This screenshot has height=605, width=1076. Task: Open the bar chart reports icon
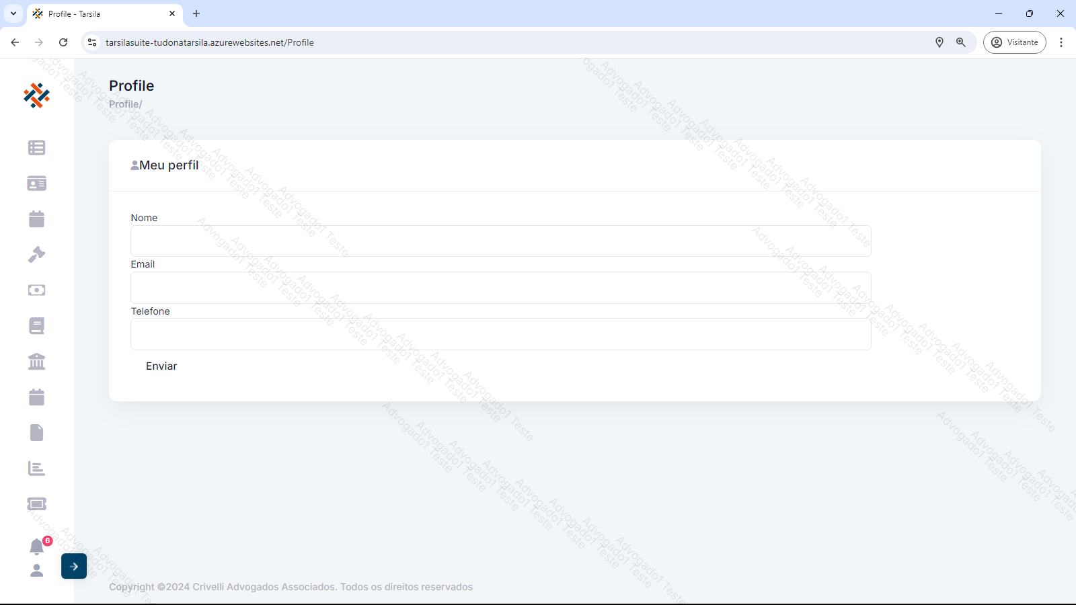pyautogui.click(x=36, y=469)
